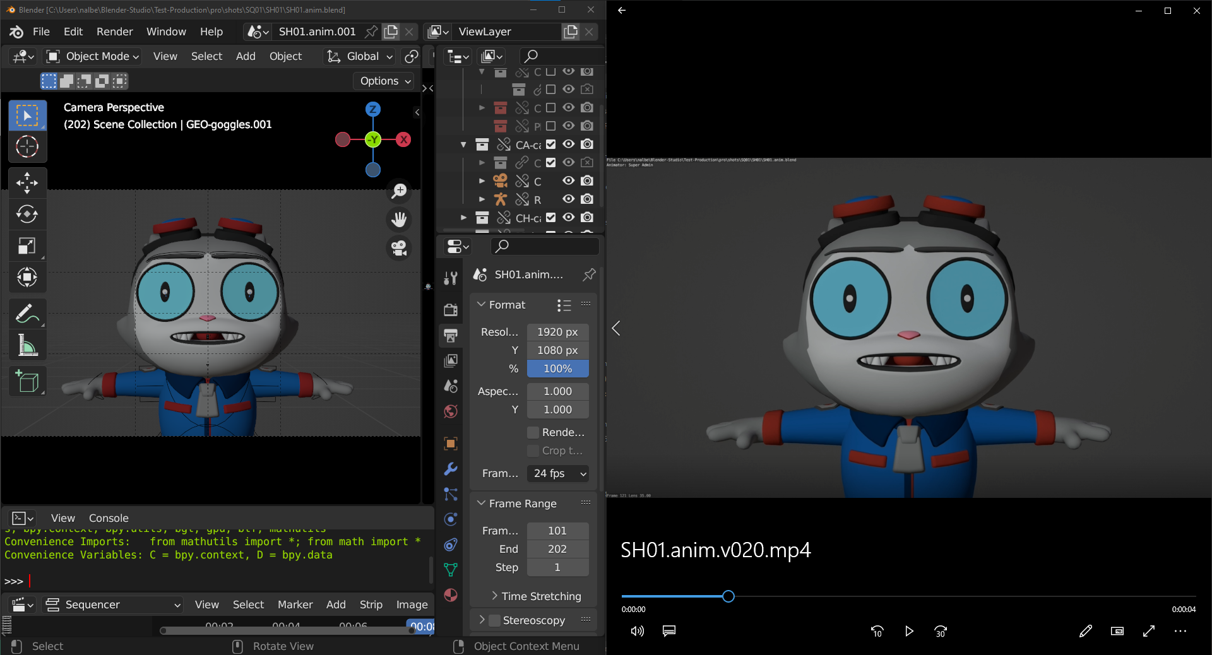Activate the 3D Cursor tool
Screen dimensions: 1212x655
point(27,147)
